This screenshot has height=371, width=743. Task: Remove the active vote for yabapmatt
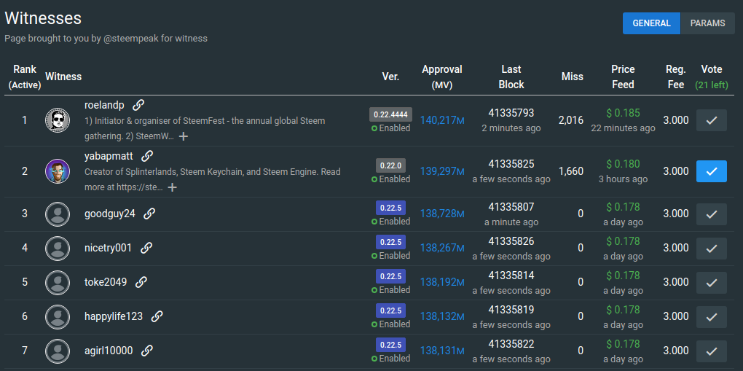tap(711, 171)
